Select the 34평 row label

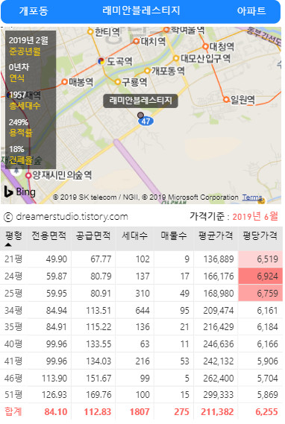point(13,310)
